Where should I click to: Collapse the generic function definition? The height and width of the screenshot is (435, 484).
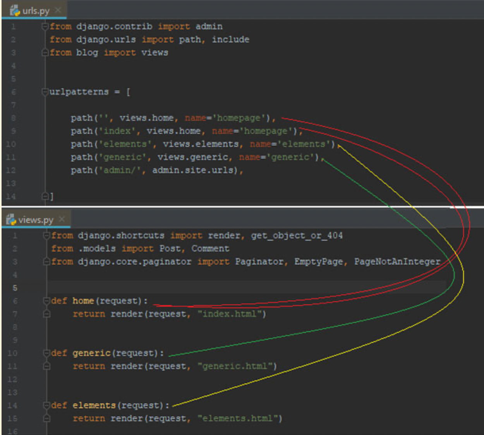pos(46,353)
